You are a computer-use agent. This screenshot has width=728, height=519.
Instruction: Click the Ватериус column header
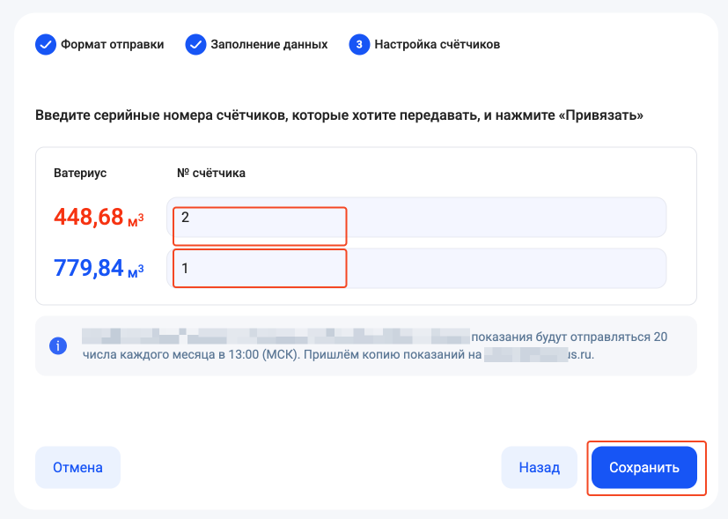click(x=79, y=173)
